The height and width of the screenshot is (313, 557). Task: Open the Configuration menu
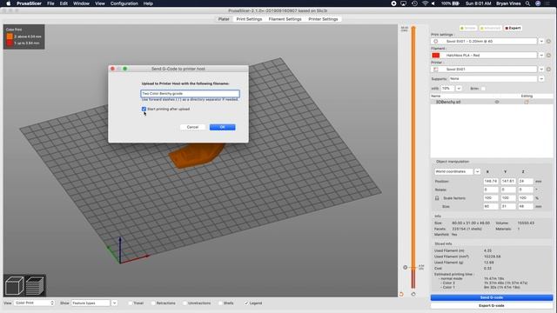click(124, 3)
